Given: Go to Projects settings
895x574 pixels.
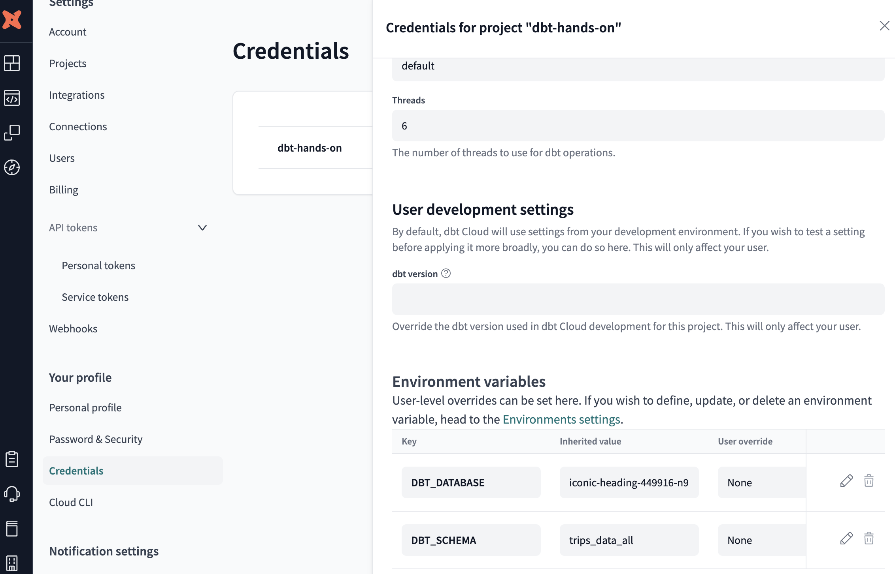Looking at the screenshot, I should [68, 64].
